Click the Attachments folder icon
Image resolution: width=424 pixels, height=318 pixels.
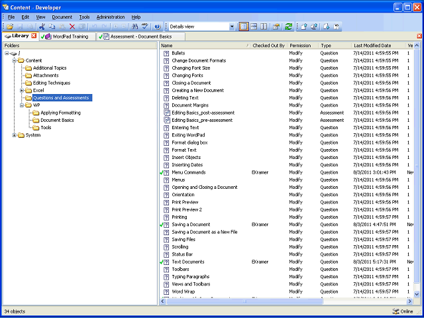click(x=28, y=76)
